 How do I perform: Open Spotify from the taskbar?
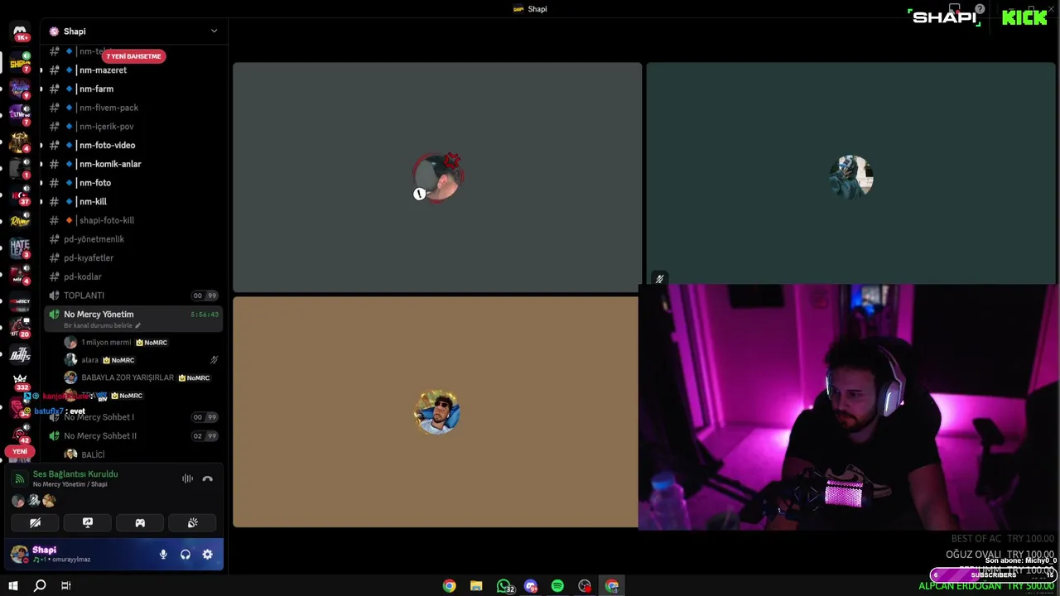[x=557, y=586]
